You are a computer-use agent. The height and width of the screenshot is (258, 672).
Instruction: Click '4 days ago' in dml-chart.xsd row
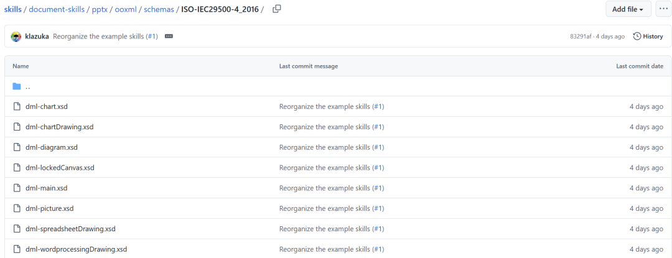pos(646,106)
